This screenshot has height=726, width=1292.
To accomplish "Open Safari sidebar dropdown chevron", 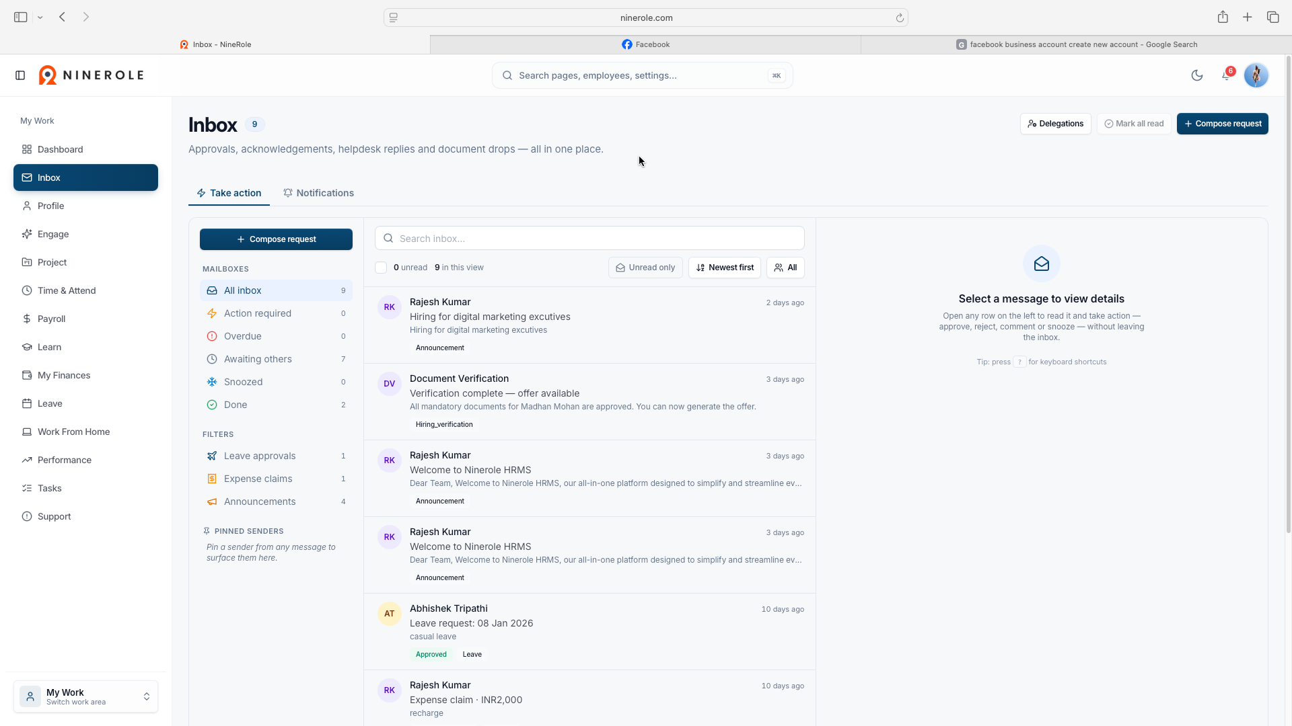I will (40, 17).
